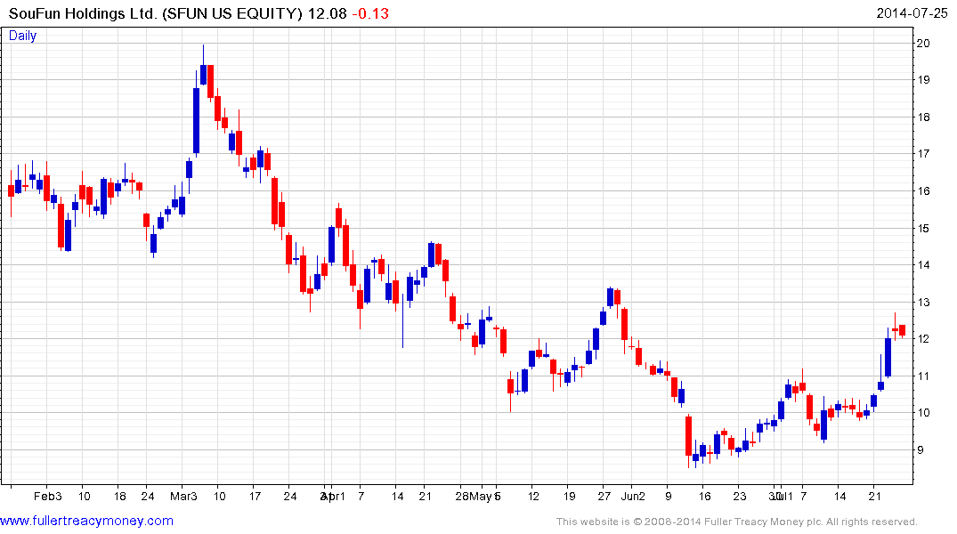
Task: Click the y-axis label 14
Action: [x=923, y=265]
